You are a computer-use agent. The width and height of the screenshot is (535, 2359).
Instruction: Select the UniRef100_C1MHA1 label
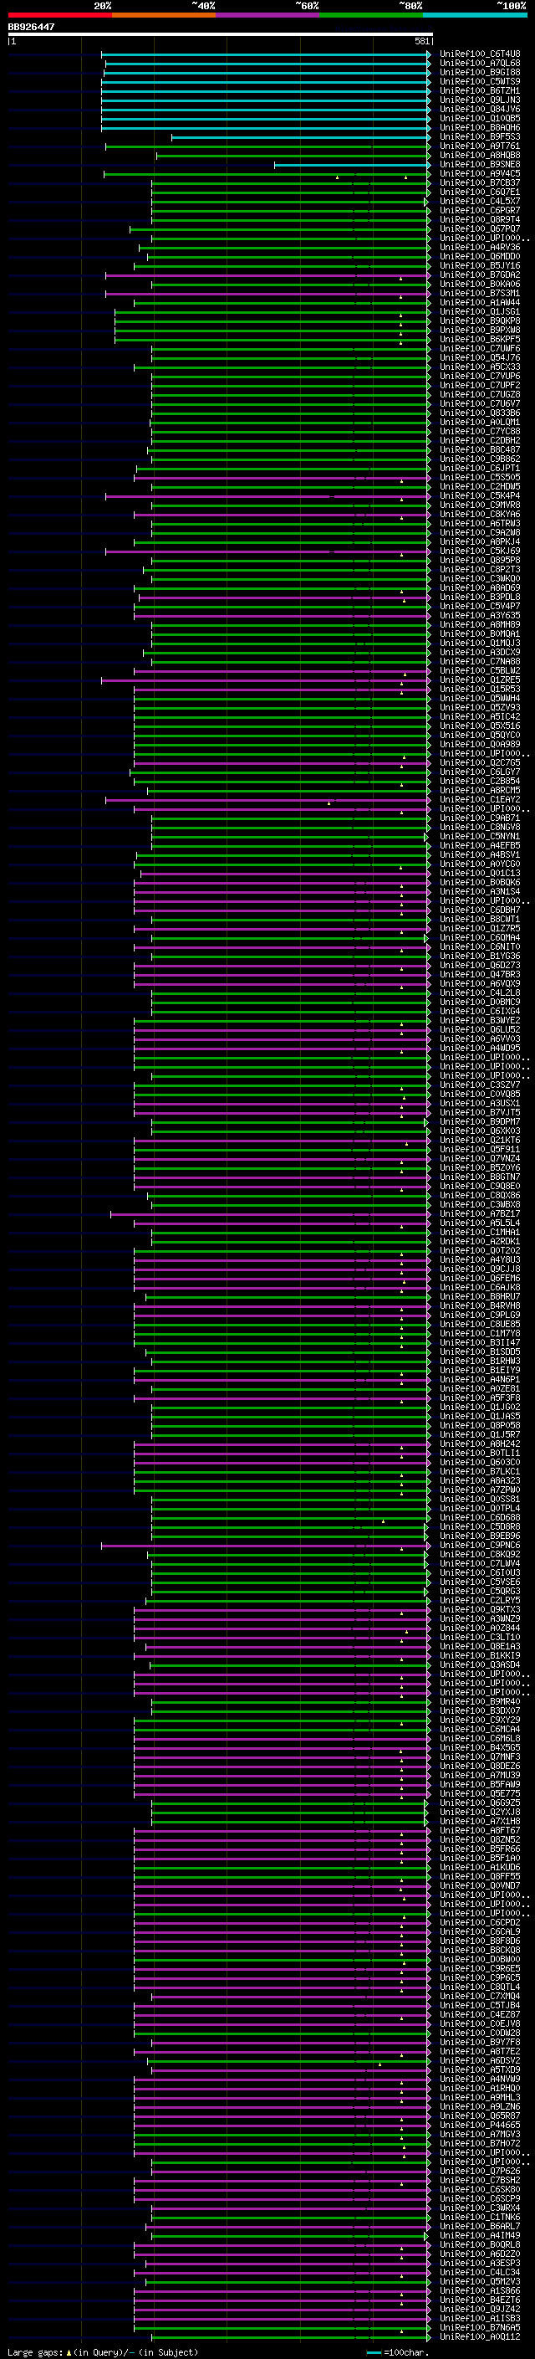[480, 1233]
